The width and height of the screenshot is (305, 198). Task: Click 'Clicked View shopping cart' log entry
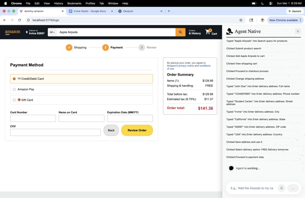tap(241, 63)
